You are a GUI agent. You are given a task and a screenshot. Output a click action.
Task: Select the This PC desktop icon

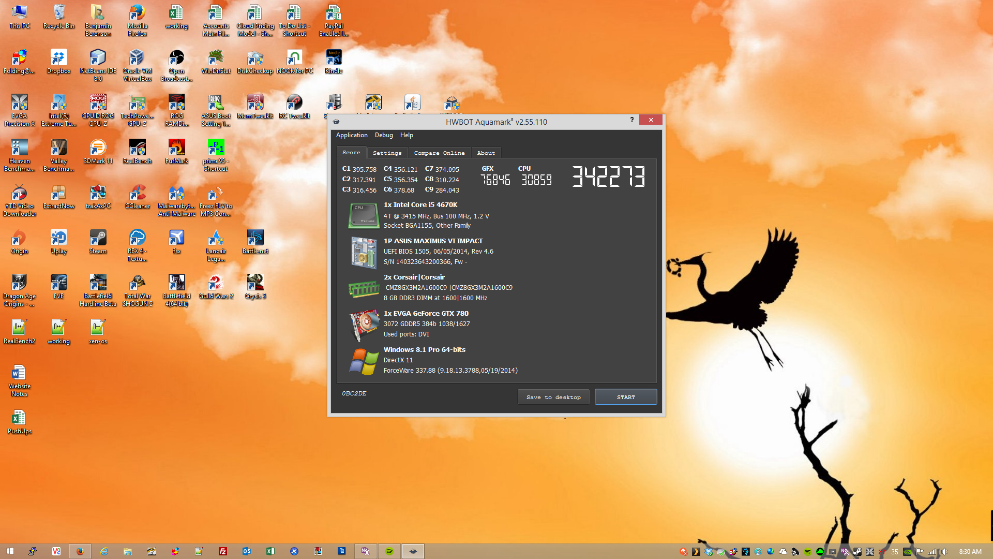click(x=20, y=17)
